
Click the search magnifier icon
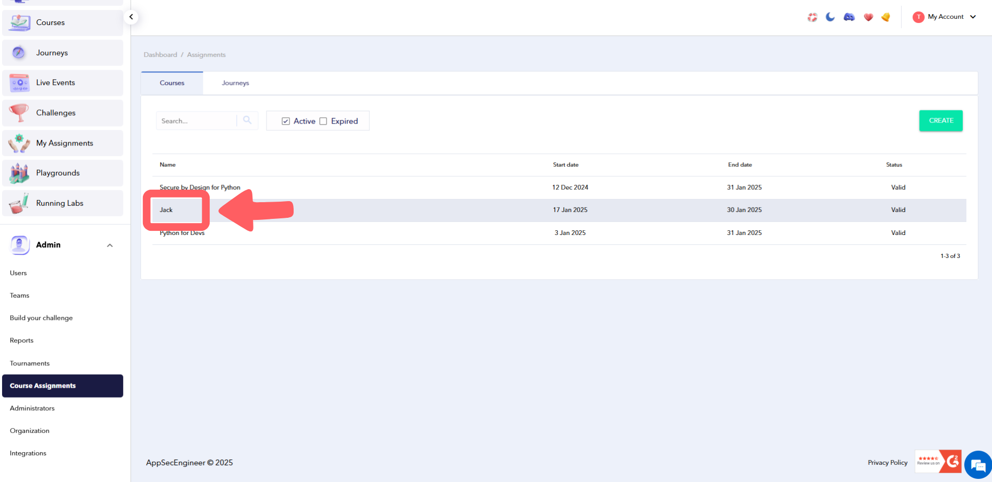click(247, 120)
